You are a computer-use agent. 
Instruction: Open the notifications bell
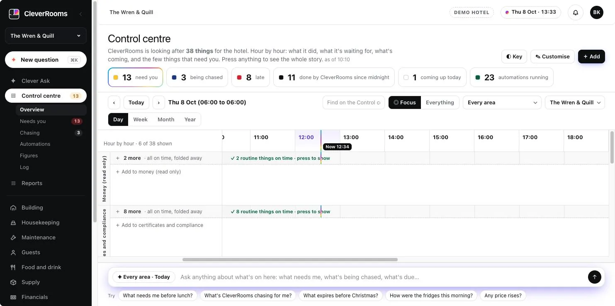(x=576, y=12)
